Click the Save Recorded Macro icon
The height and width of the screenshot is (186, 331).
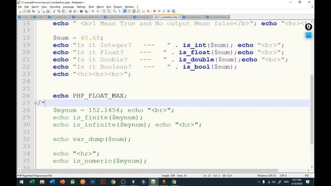point(173,11)
